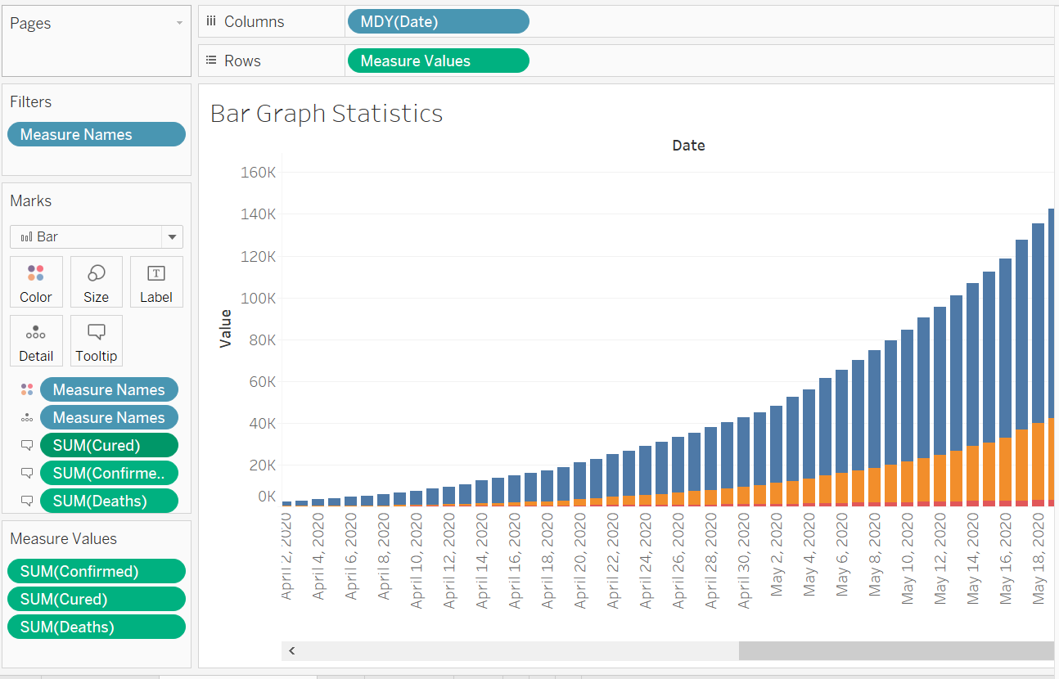1059x679 pixels.
Task: Expand the Pages shelf dropdown arrow
Action: 179,24
